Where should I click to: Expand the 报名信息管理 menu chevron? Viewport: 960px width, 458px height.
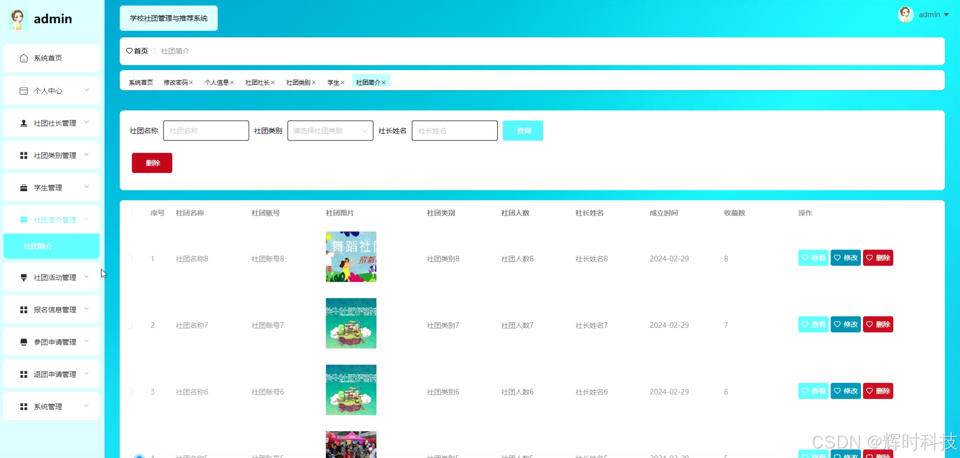point(86,309)
